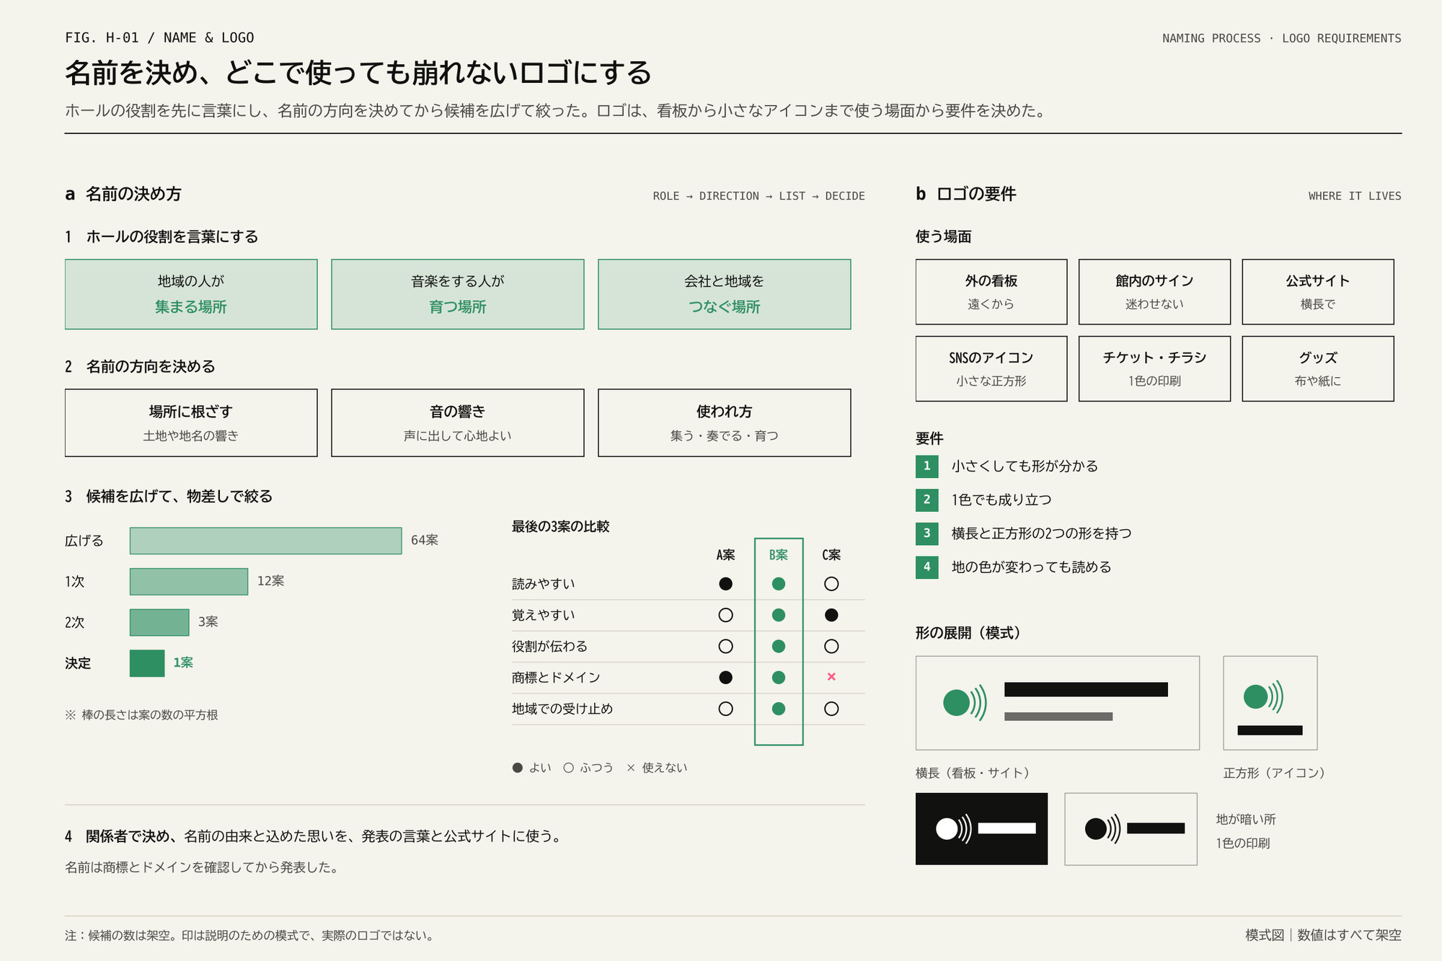Click the dark green 決定 bar
Screen dimensions: 1442x961
(147, 663)
